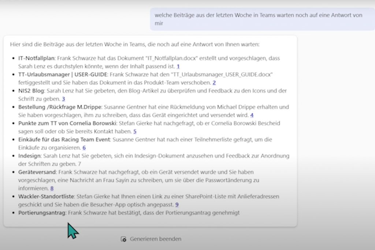Open citation link 8 for Geräteversand
Screen dimensions: 375x250
(x=52, y=188)
